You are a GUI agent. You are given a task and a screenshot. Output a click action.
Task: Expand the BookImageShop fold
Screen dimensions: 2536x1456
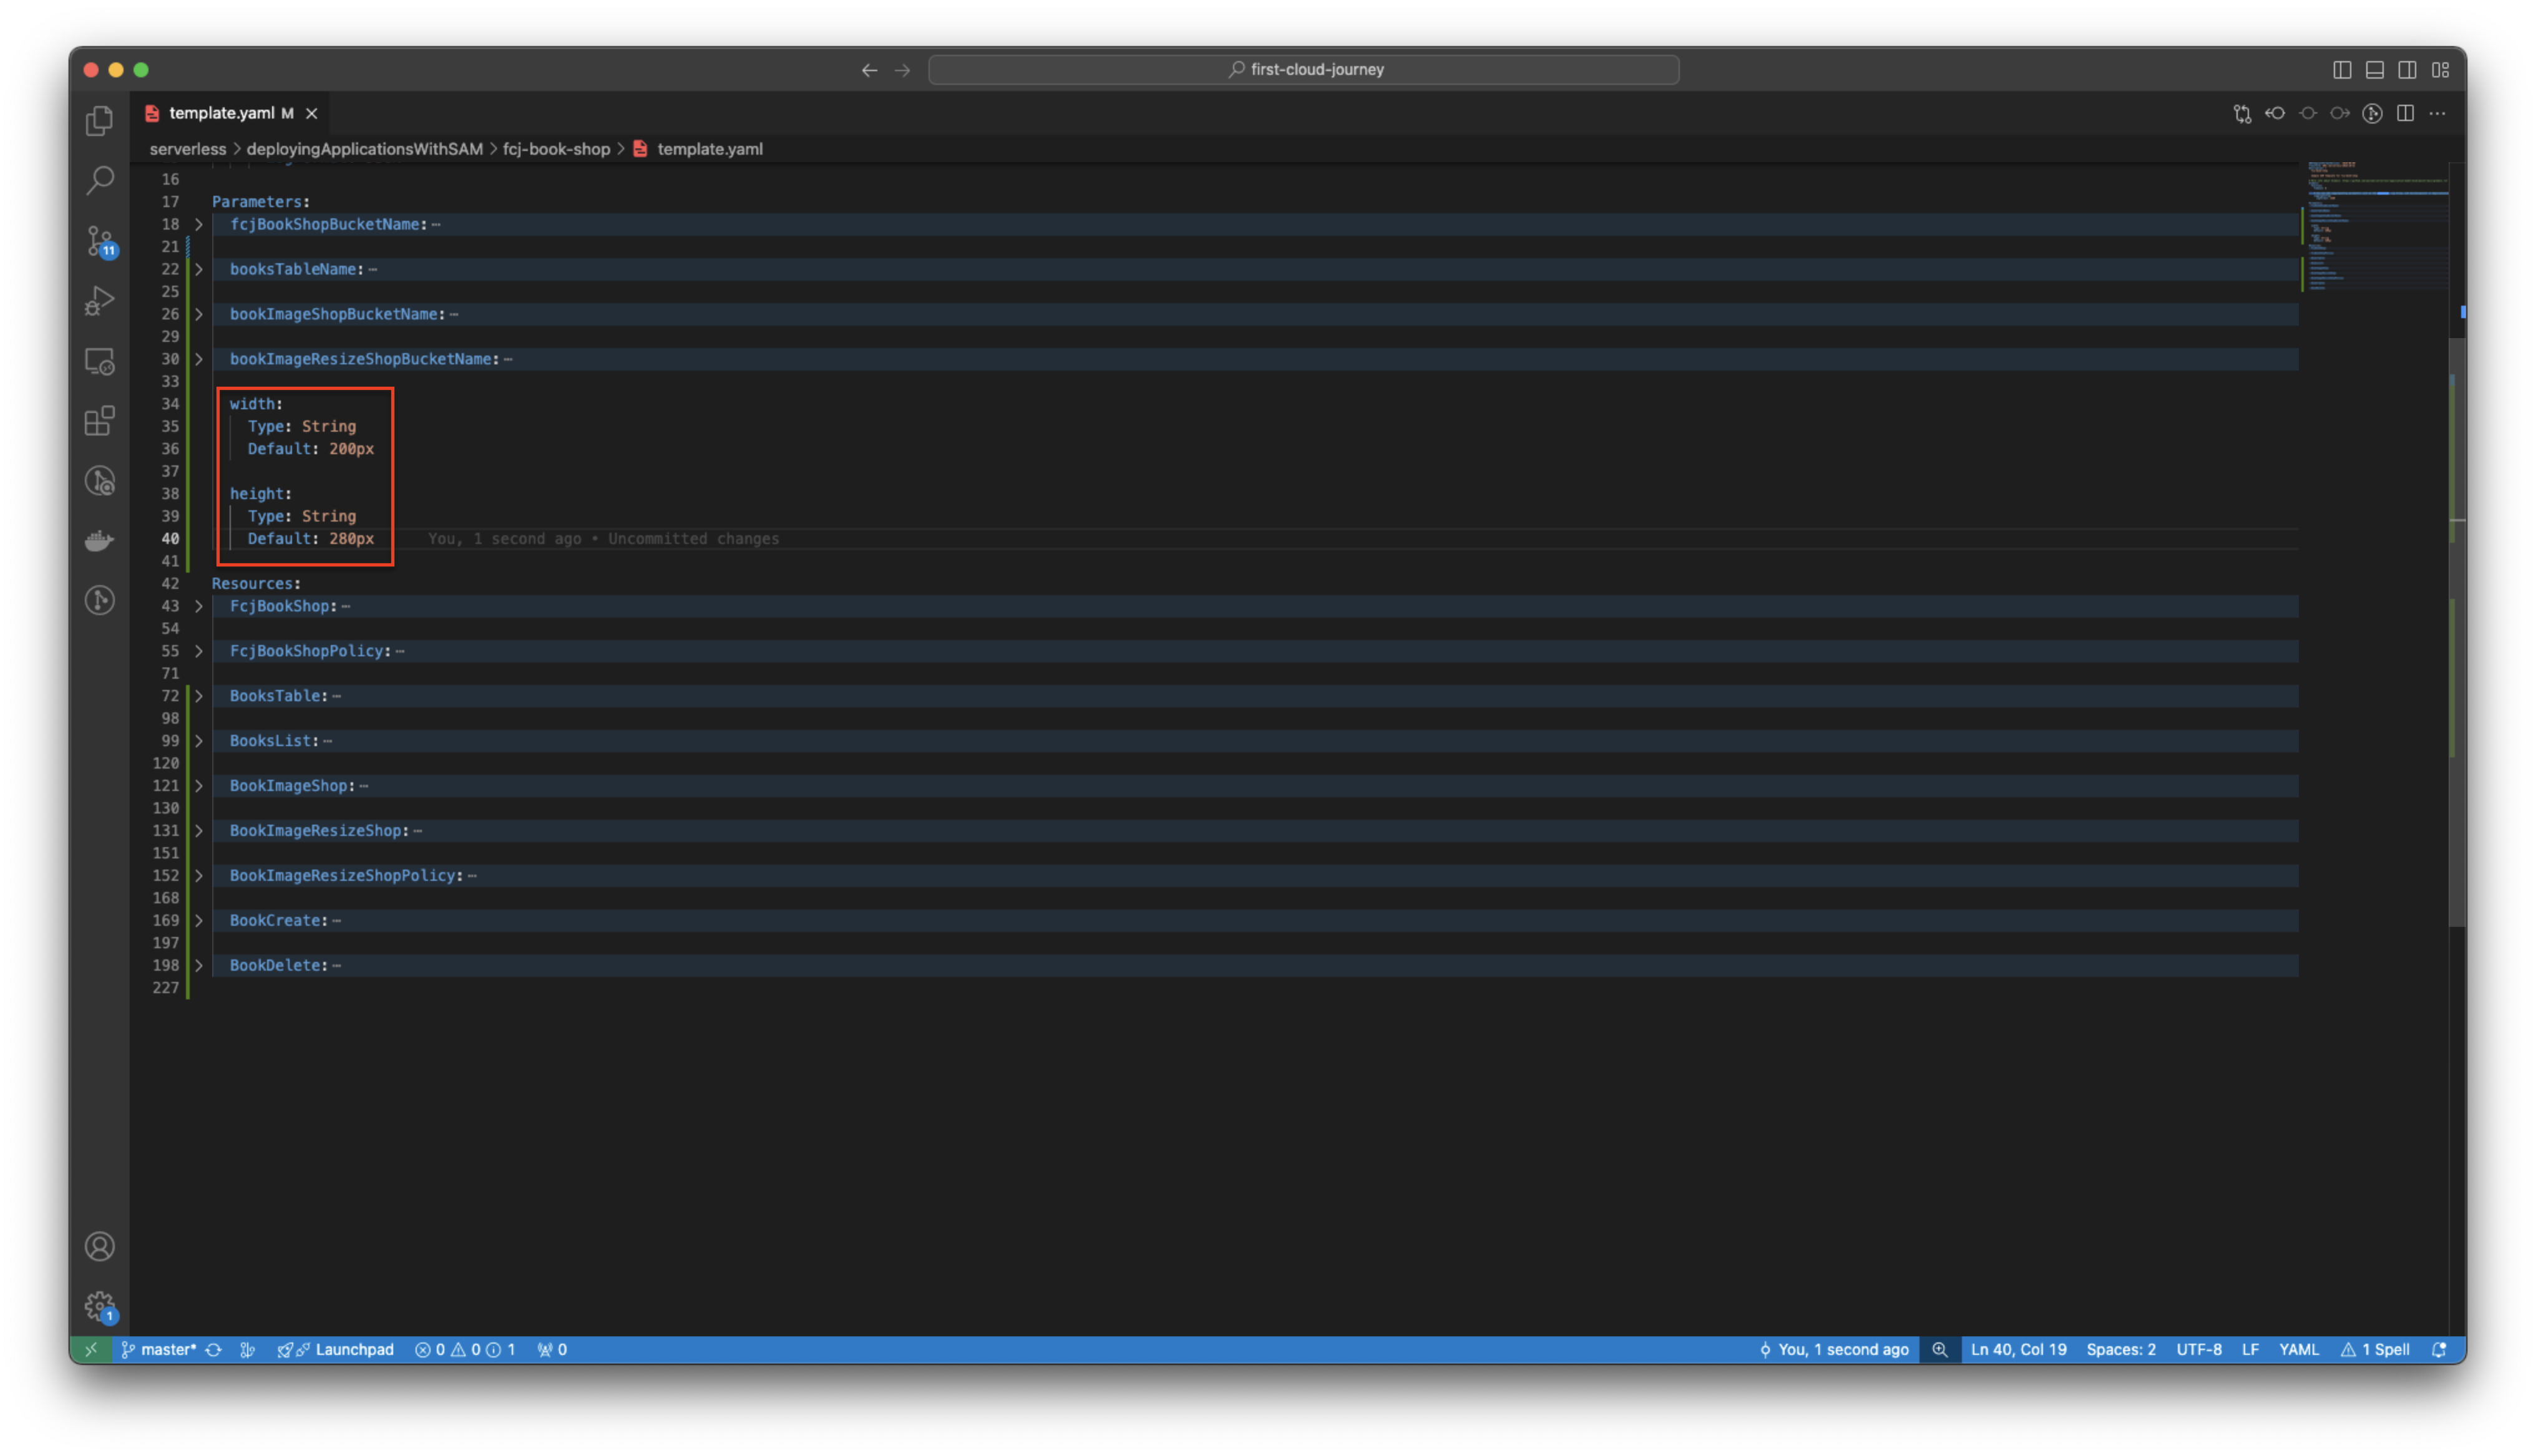[199, 787]
